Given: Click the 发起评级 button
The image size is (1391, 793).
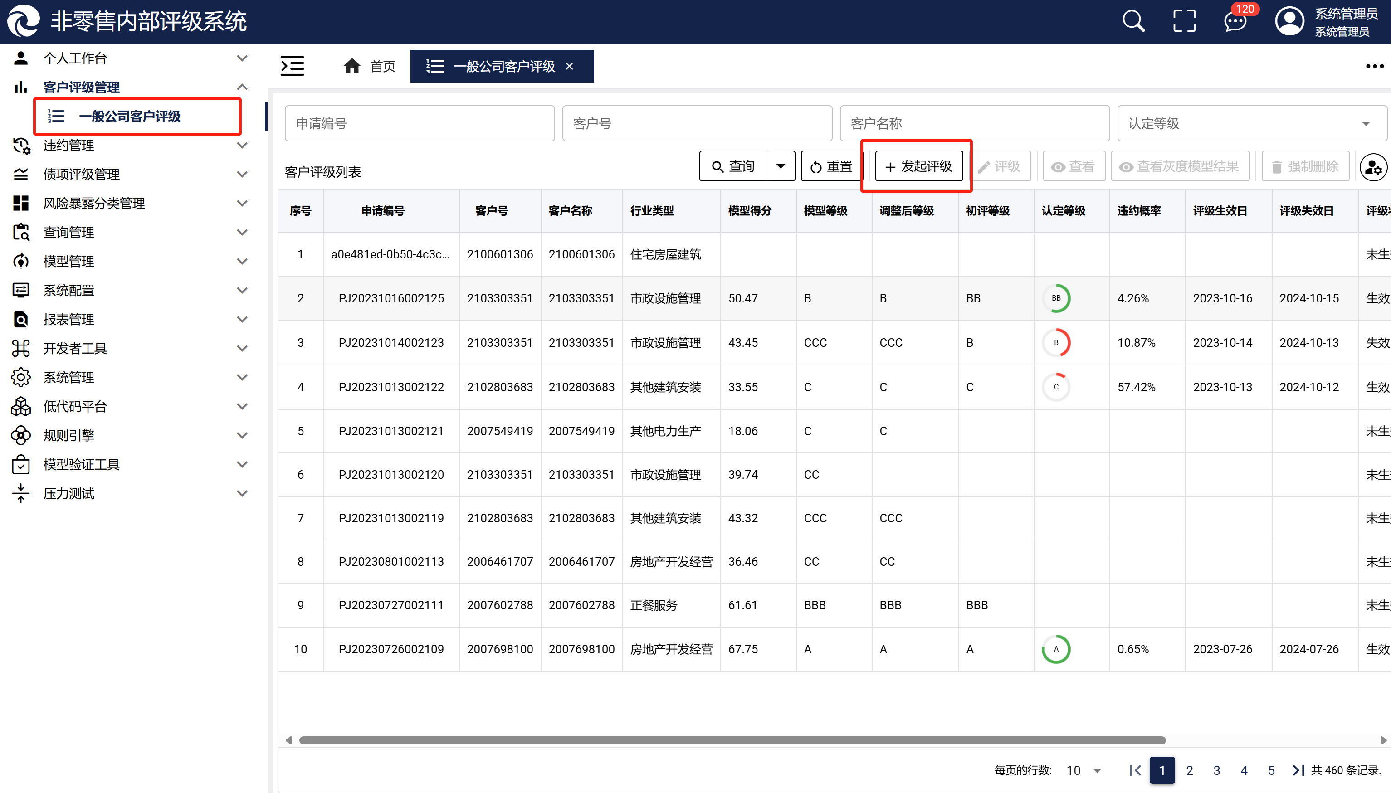Looking at the screenshot, I should tap(918, 166).
